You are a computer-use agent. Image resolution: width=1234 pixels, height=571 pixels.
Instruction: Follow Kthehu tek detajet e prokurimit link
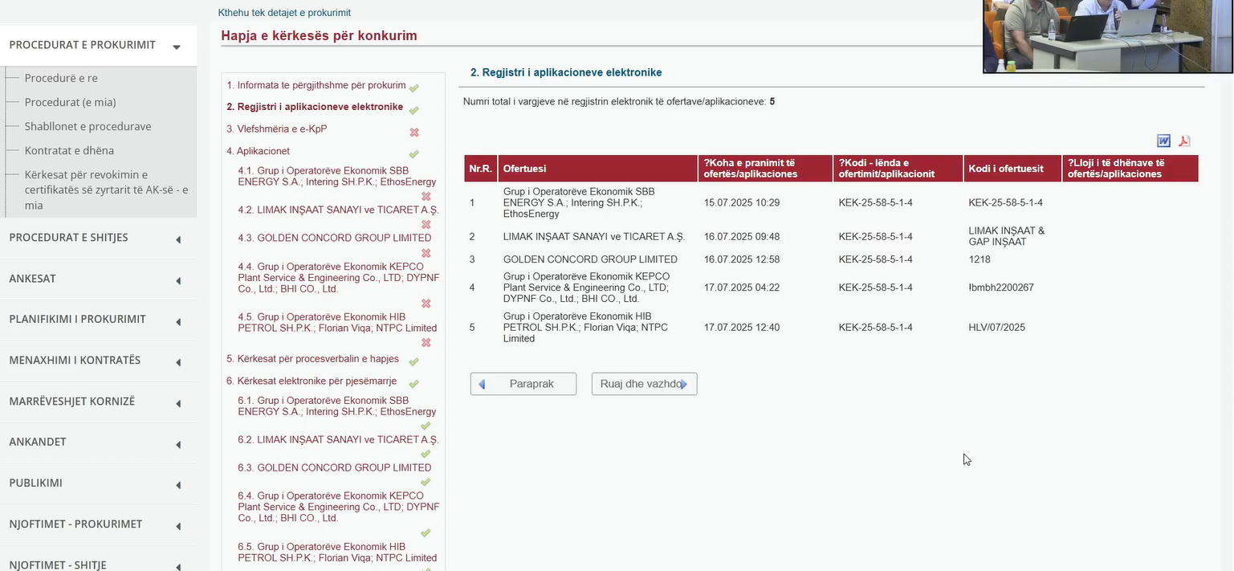tap(284, 13)
